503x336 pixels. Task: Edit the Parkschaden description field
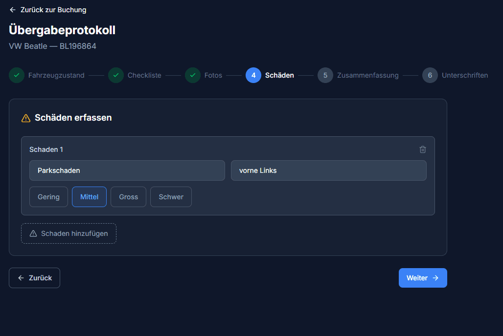coord(127,170)
